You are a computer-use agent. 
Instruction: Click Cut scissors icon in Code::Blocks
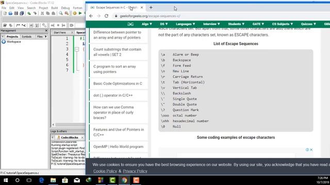point(42,13)
